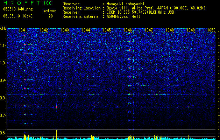Select the A504HB(yagi 4el) antenna text

pos(123,16)
